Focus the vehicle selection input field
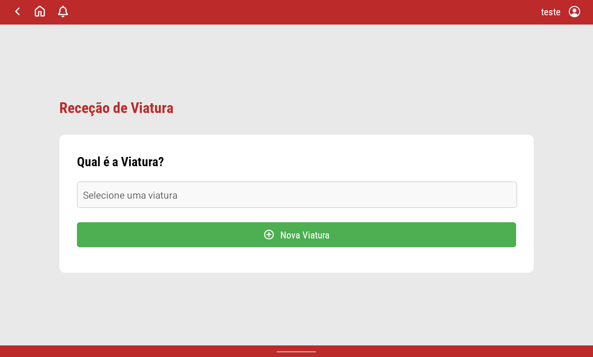The height and width of the screenshot is (357, 593). tap(297, 195)
